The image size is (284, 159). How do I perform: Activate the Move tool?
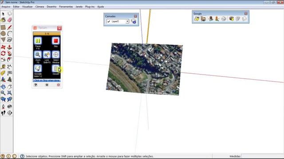click(x=3, y=47)
